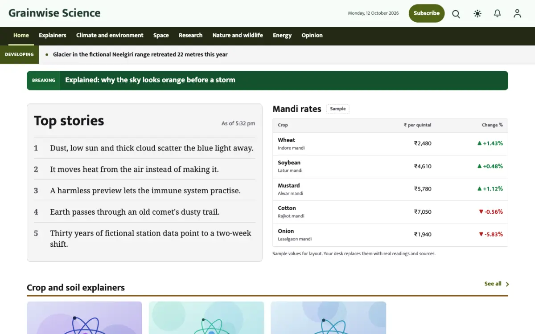535x334 pixels.
Task: Open the Energy section
Action: coord(282,36)
